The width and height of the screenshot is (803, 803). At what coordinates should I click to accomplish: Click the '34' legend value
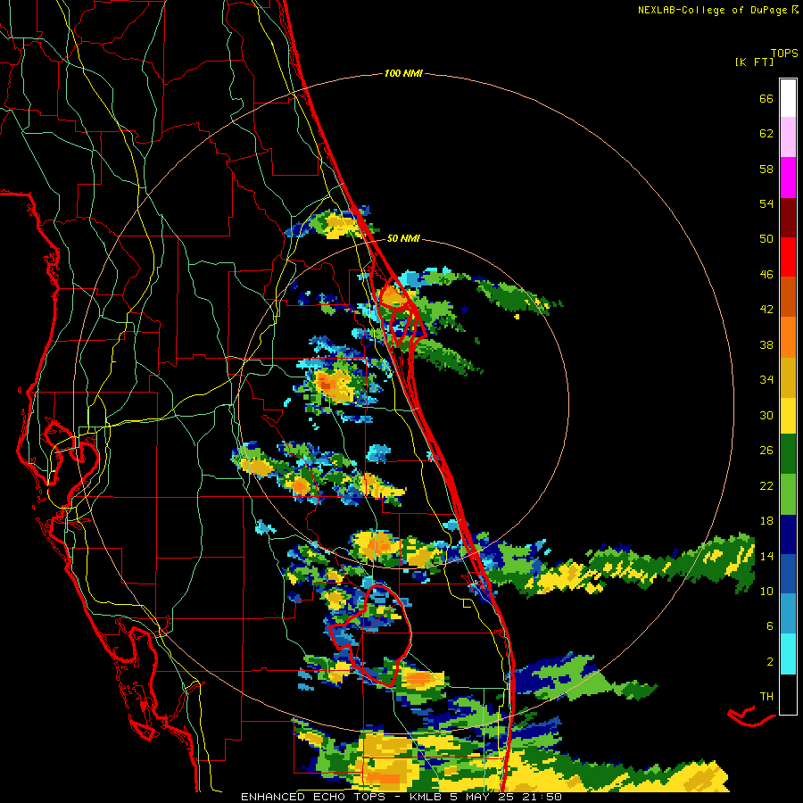(766, 380)
